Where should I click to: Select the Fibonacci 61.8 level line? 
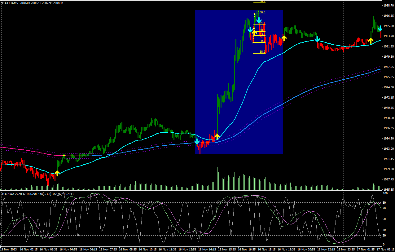pyautogui.click(x=259, y=25)
